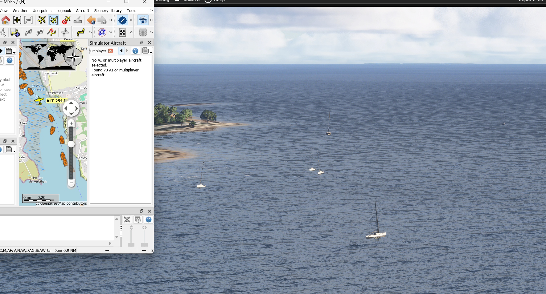Delete aircraft trail using no-trail icon
Image resolution: width=546 pixels, height=294 pixels.
click(x=66, y=20)
